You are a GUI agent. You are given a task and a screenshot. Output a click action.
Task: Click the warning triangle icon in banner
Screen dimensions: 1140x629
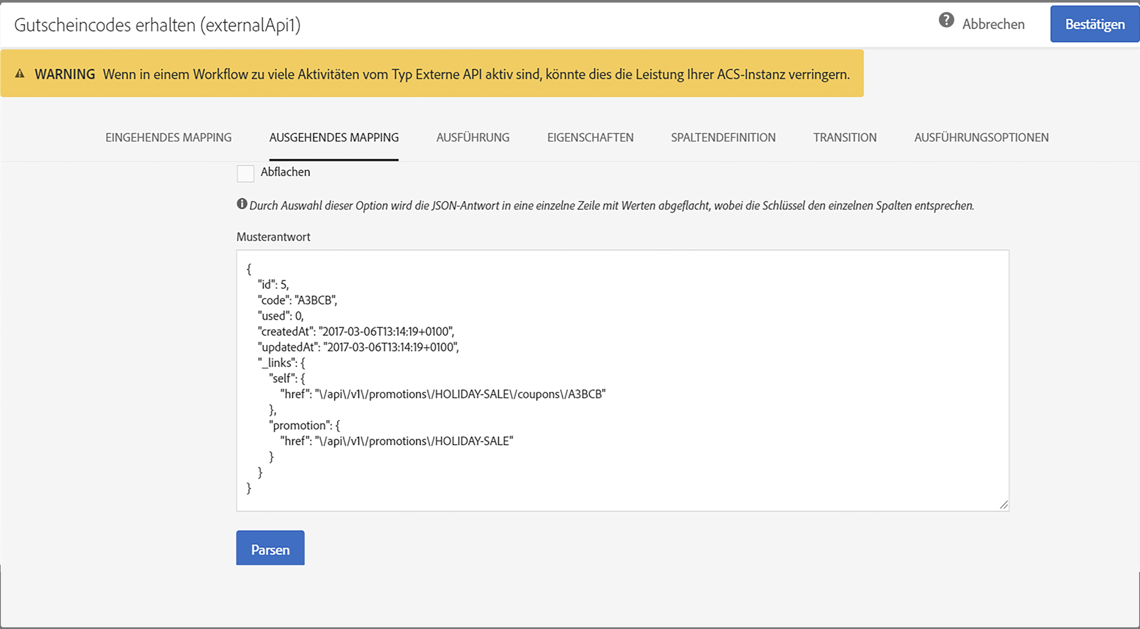click(20, 73)
